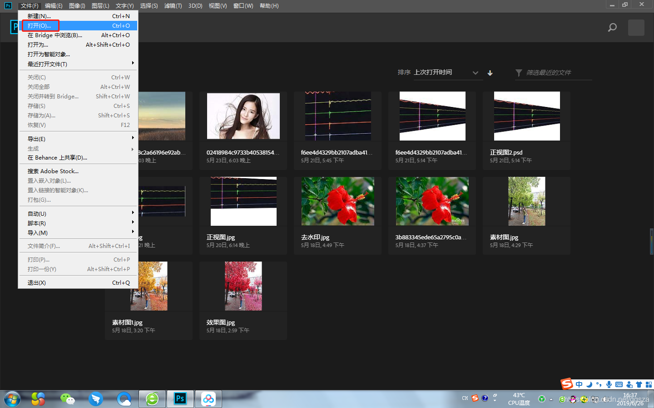
Task: Open the 去水印.jpg thumbnail
Action: coord(338,201)
